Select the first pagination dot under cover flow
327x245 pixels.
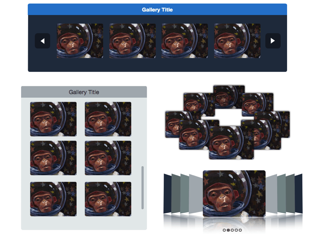(x=224, y=230)
